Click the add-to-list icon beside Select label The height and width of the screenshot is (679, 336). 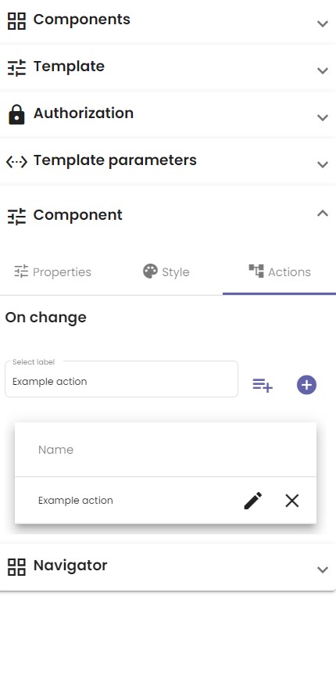(263, 385)
